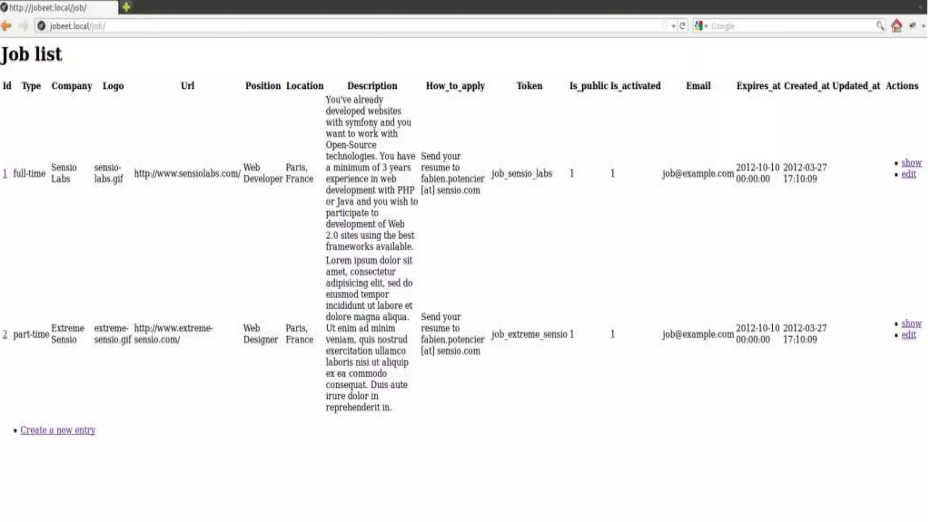Click the search magnifier icon
The width and height of the screenshot is (928, 522).
point(880,26)
